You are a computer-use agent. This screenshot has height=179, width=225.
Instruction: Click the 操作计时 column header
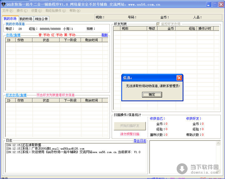[x=205, y=29]
